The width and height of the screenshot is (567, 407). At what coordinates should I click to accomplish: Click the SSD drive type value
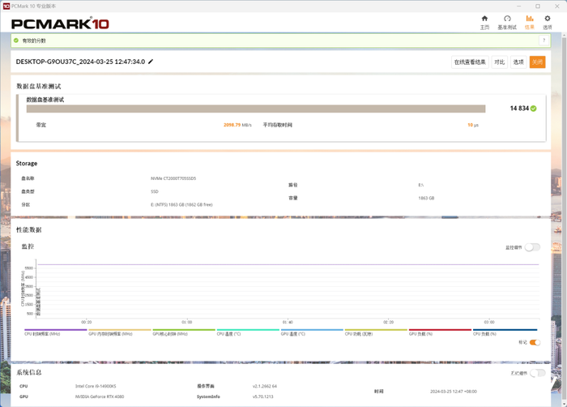coord(155,191)
